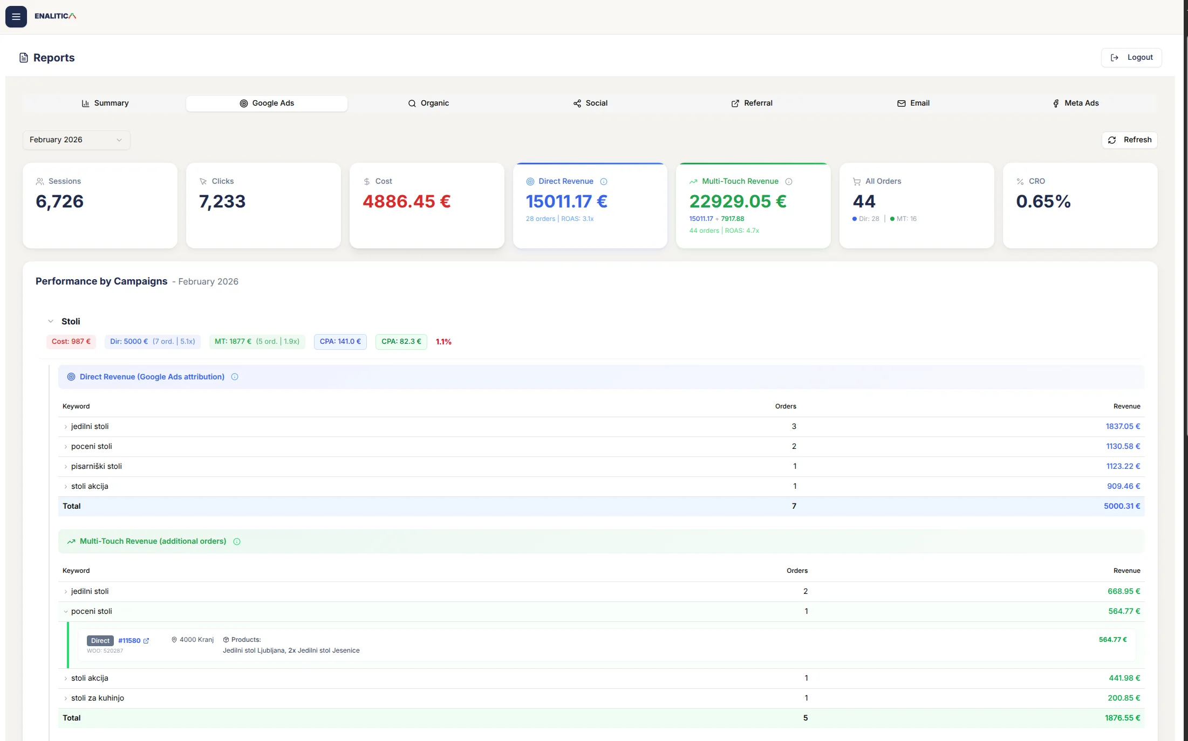1188x741 pixels.
Task: Click the All Orders cart icon
Action: [857, 182]
